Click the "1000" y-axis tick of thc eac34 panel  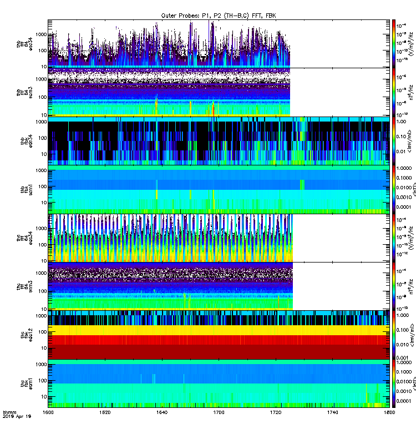click(x=41, y=229)
